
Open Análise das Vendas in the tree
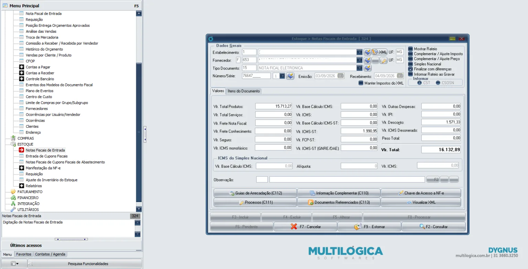click(x=41, y=31)
